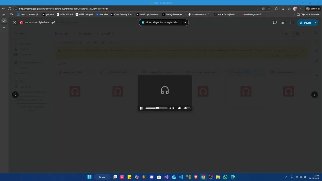
Task: Open Brave browser from taskbar
Action: coord(196,177)
